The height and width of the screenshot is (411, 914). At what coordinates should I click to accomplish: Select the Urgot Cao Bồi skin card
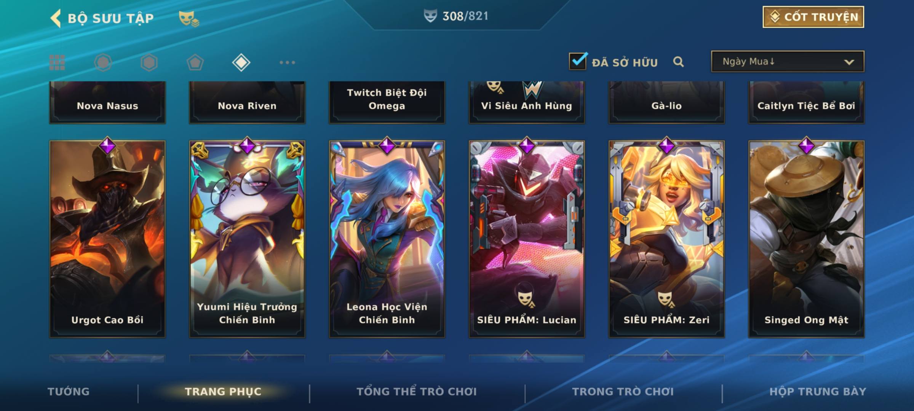(107, 239)
